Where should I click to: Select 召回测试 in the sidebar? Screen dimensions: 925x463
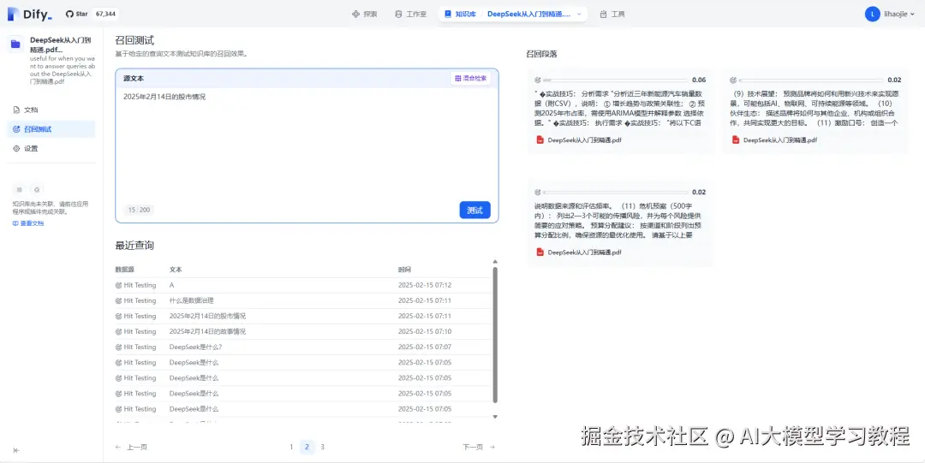click(x=51, y=129)
